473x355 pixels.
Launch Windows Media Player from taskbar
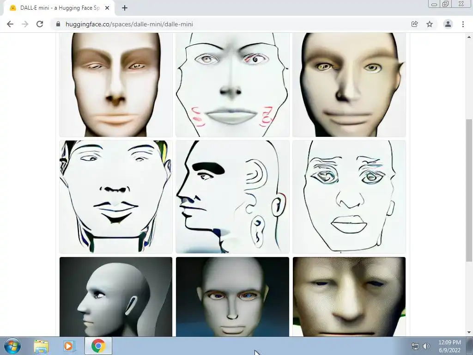click(x=69, y=346)
